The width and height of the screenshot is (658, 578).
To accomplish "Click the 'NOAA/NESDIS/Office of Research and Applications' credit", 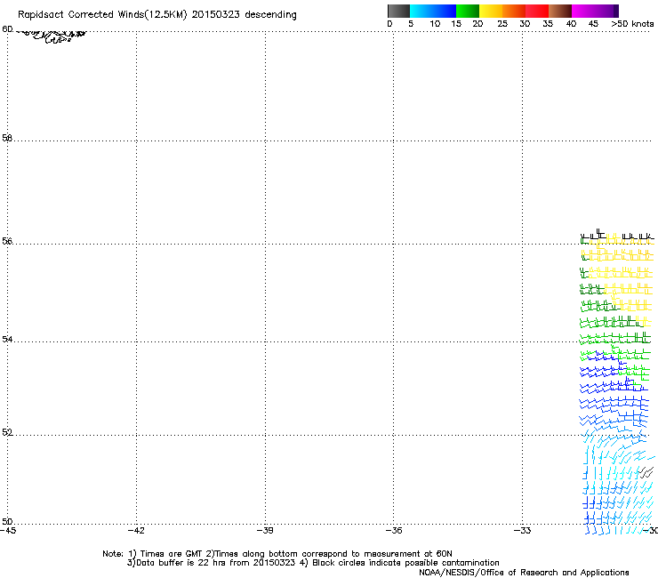I will pos(524,573).
